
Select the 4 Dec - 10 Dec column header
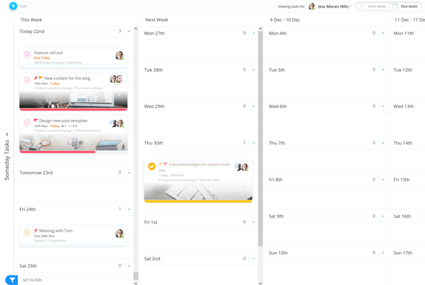pyautogui.click(x=285, y=20)
